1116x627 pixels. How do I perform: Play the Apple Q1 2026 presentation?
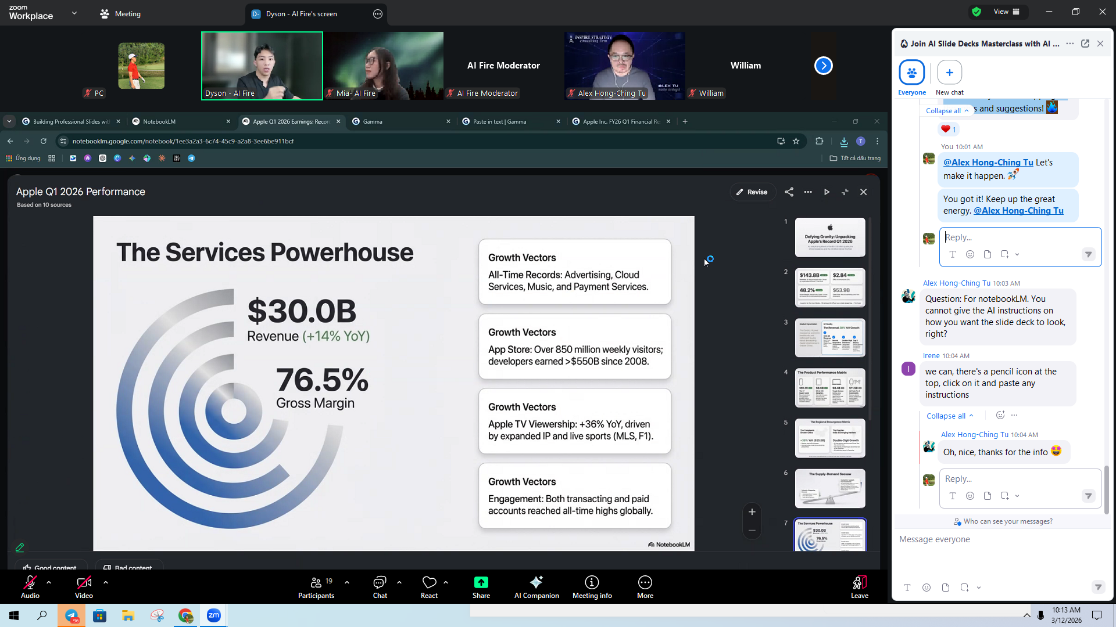coord(827,192)
